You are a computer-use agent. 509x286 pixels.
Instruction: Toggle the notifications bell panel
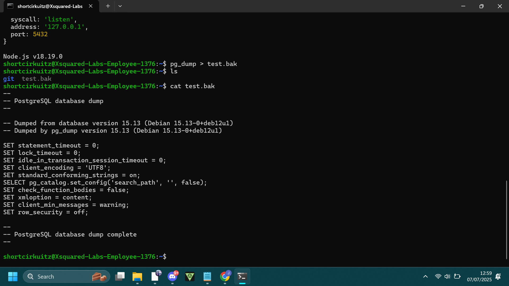coord(498,276)
